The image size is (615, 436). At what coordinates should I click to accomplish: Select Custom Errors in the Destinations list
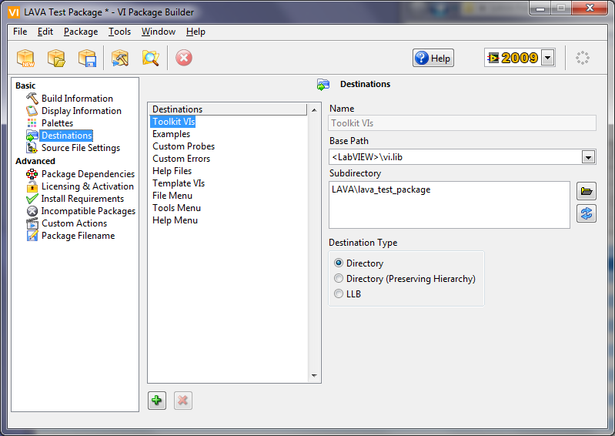click(181, 159)
